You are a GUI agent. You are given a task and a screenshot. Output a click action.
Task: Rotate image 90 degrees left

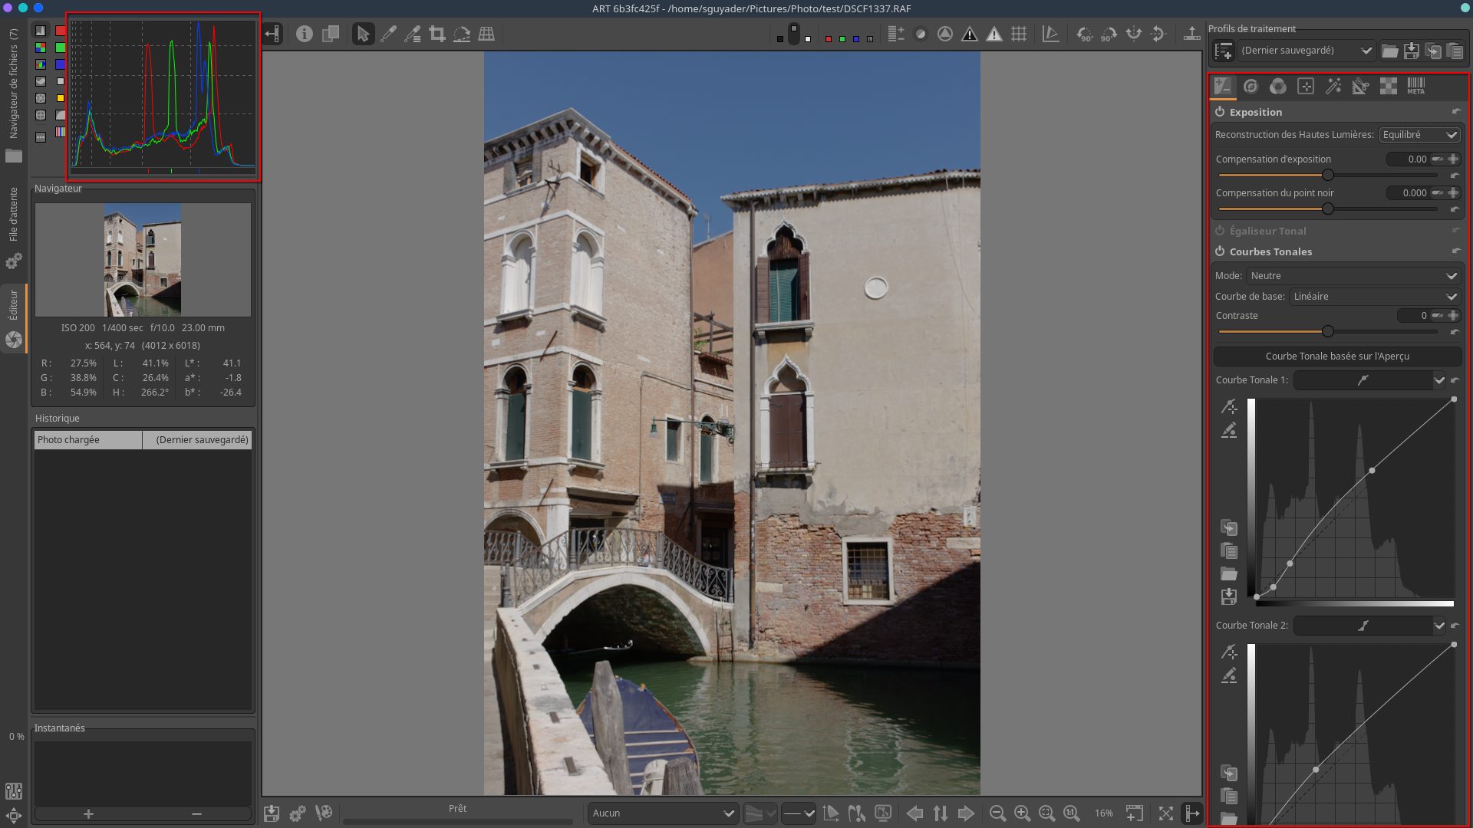pos(1084,34)
